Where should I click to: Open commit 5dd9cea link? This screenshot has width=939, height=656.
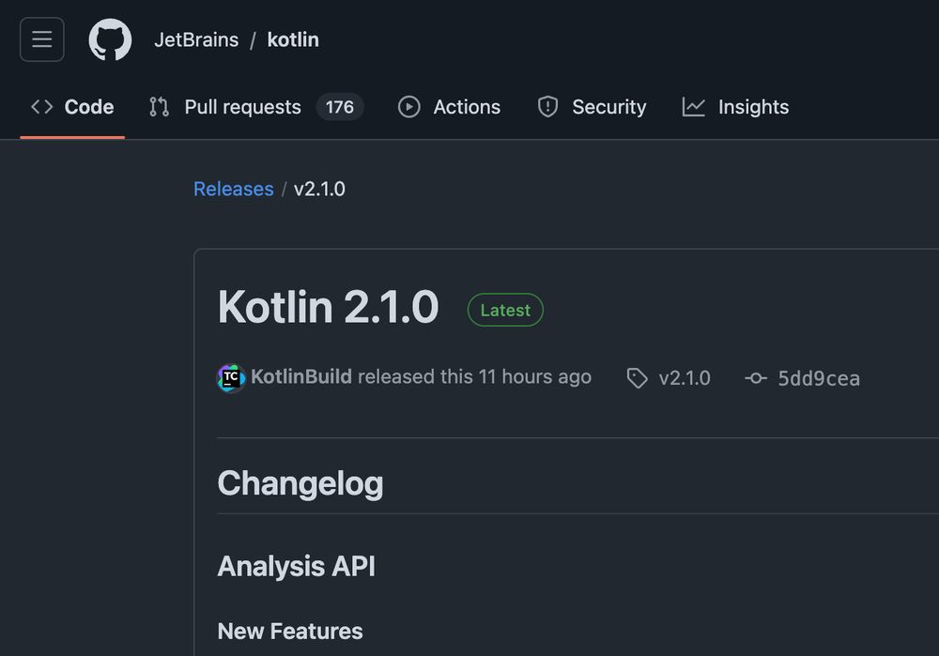coord(819,378)
